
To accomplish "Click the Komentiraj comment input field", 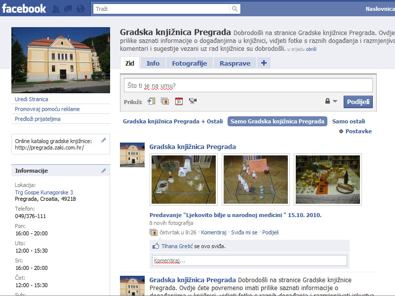I will (249, 260).
